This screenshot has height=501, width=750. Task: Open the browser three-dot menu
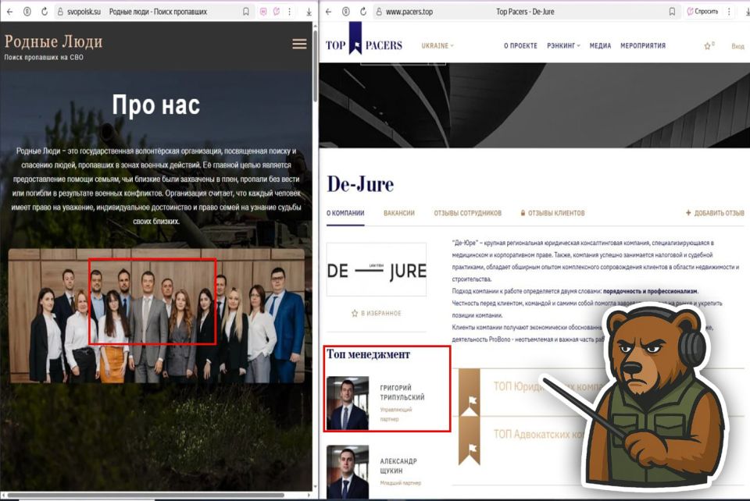[x=291, y=11]
